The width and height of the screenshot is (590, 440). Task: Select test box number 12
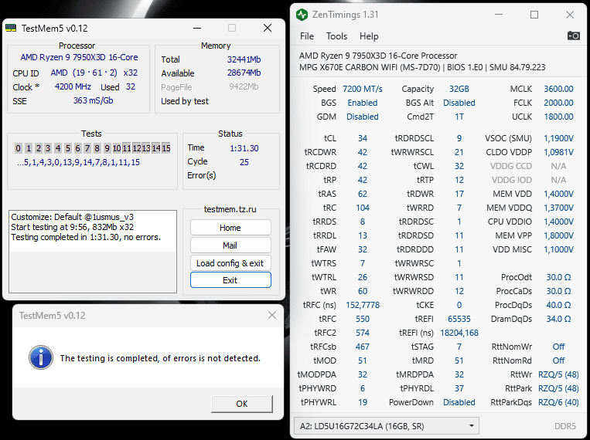[x=136, y=148]
